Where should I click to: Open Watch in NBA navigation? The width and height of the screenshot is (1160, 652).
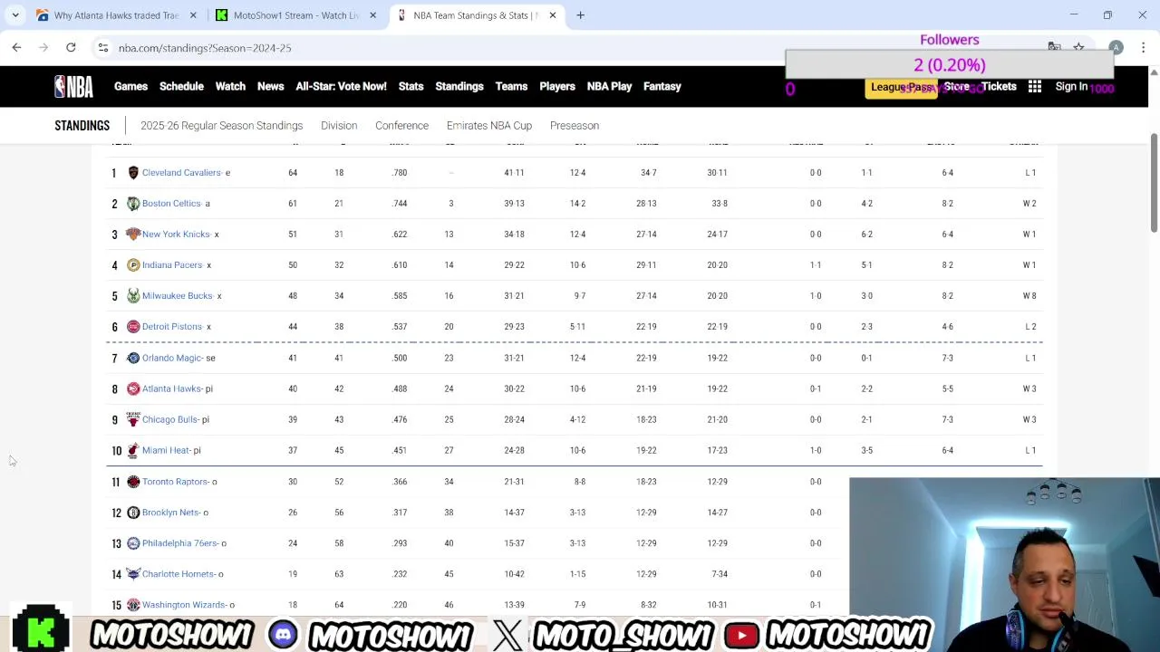tap(230, 86)
